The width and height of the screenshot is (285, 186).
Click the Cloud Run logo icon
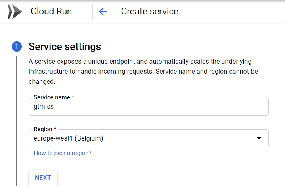click(15, 12)
